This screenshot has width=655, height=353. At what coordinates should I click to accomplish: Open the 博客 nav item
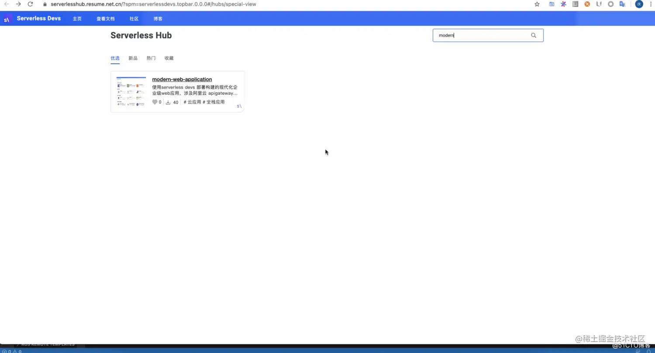coord(158,19)
